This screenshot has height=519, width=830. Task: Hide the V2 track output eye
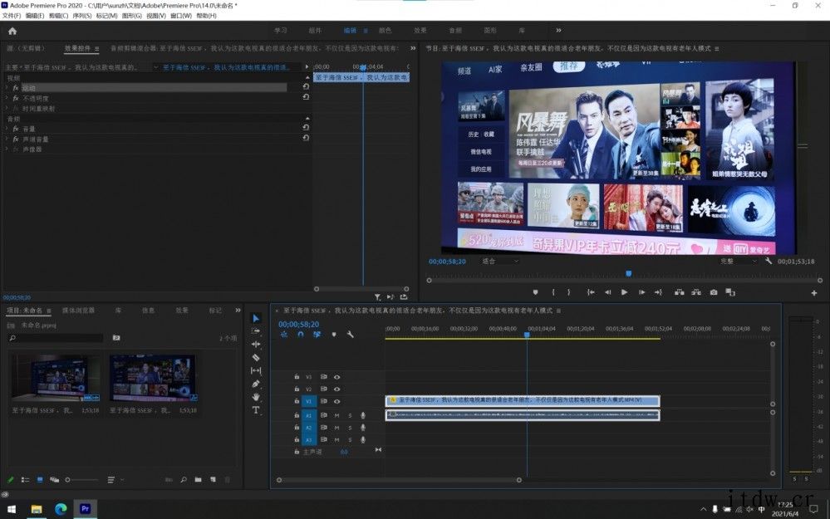point(336,389)
